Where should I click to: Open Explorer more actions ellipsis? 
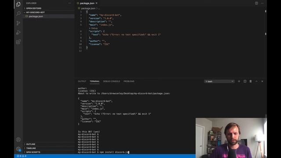coord(69,3)
